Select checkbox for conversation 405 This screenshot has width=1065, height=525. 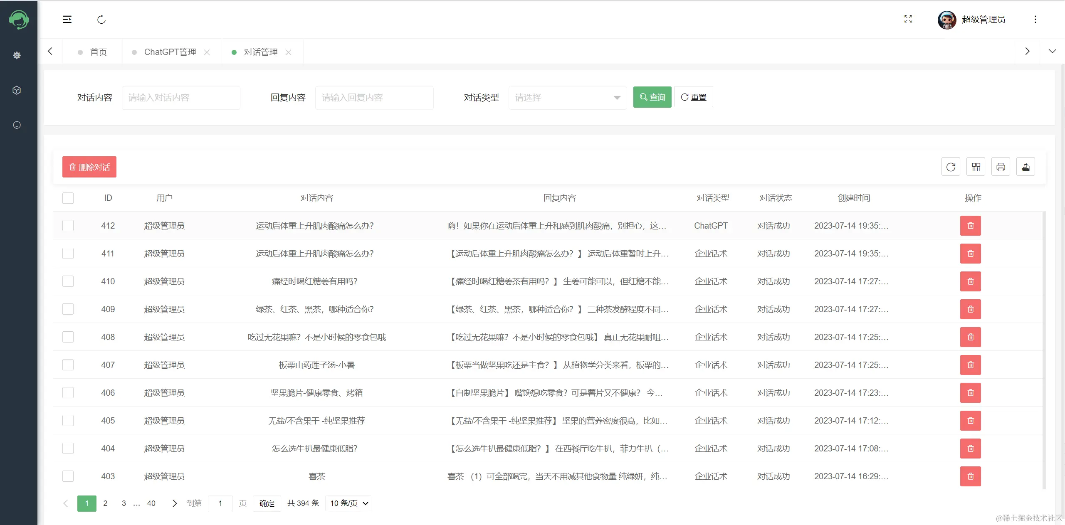[x=68, y=421]
